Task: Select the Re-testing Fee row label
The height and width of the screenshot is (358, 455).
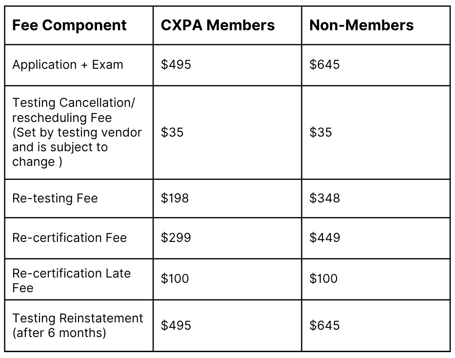Action: 55,199
